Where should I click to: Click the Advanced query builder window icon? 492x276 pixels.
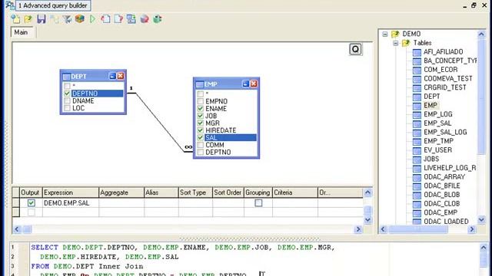point(10,5)
